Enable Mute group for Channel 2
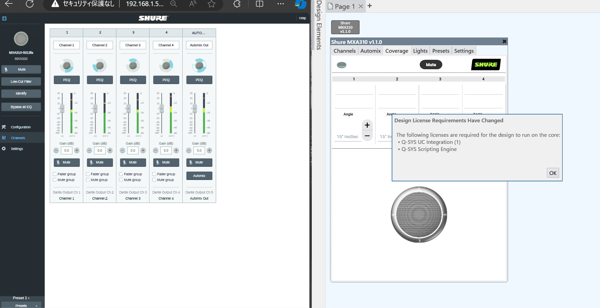The width and height of the screenshot is (600, 308). point(88,180)
